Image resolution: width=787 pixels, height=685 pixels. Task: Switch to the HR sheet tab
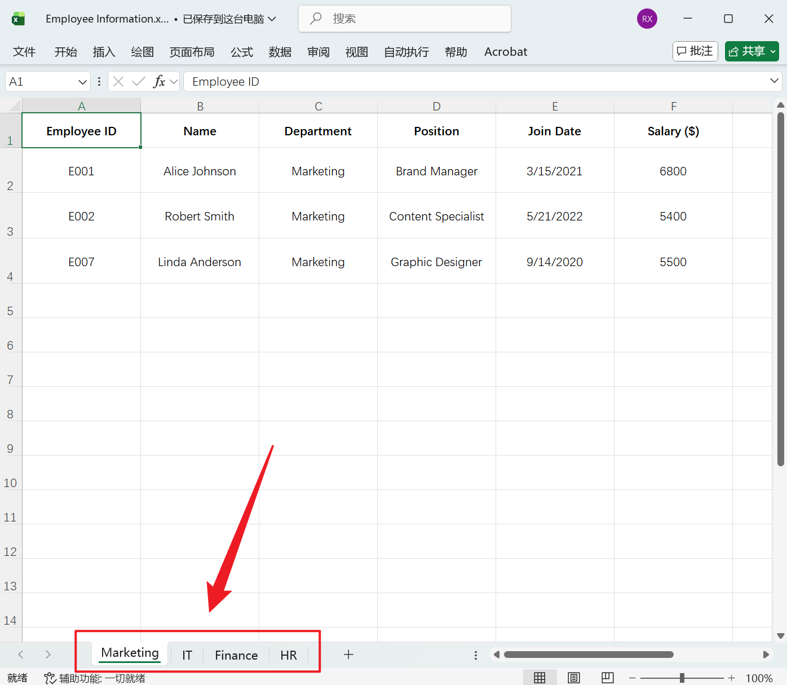(x=288, y=655)
